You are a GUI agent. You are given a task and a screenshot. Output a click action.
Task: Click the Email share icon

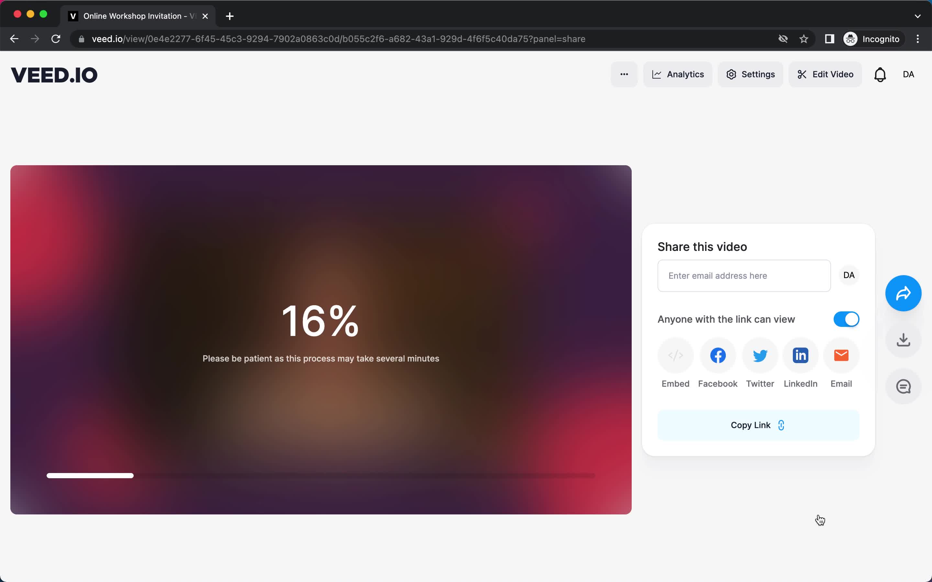click(x=841, y=355)
